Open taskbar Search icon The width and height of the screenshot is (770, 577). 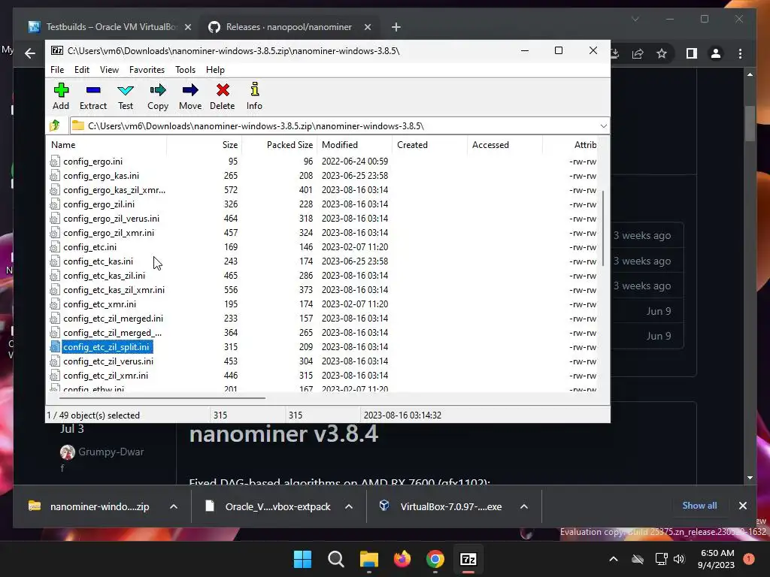(x=336, y=559)
